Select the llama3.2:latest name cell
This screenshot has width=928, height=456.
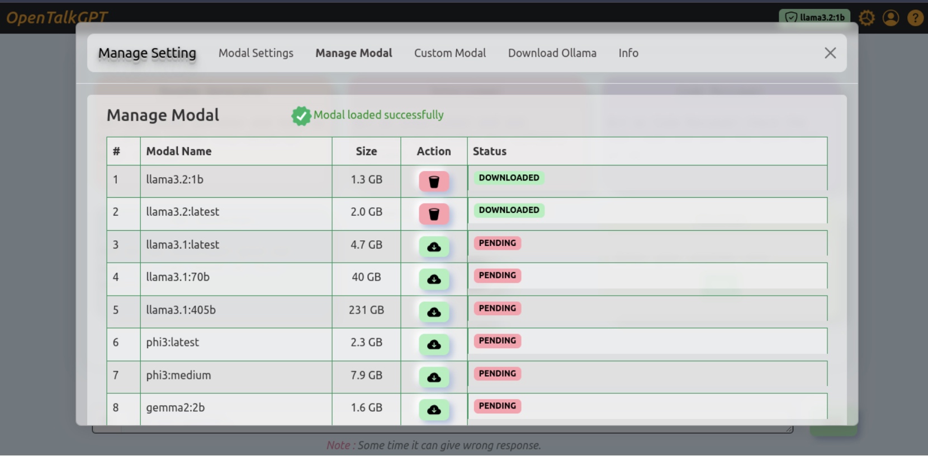[236, 213]
